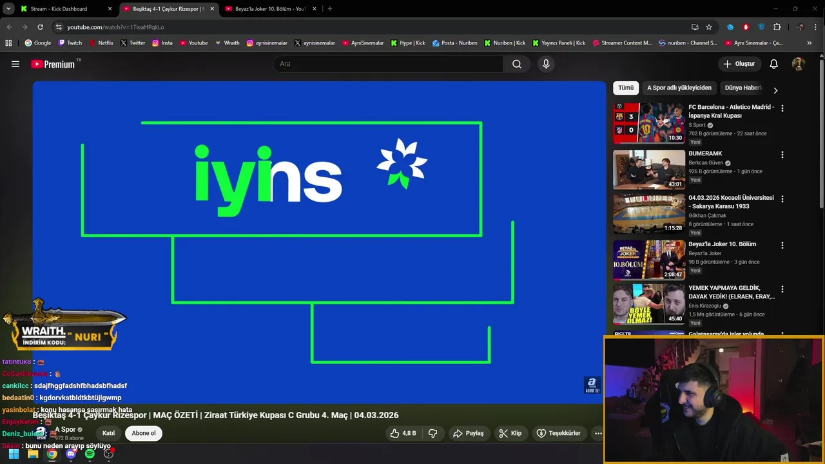Open options for BUMERAMK video
The height and width of the screenshot is (464, 825).
point(782,155)
